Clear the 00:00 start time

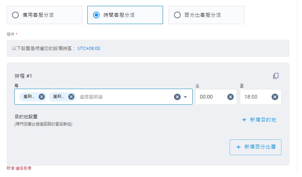tap(230, 97)
